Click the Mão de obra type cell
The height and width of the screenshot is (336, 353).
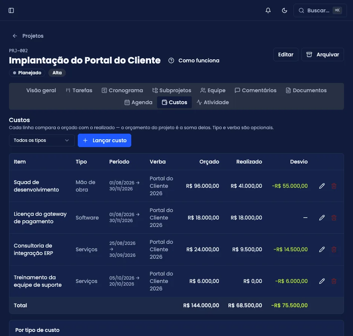[x=85, y=186]
